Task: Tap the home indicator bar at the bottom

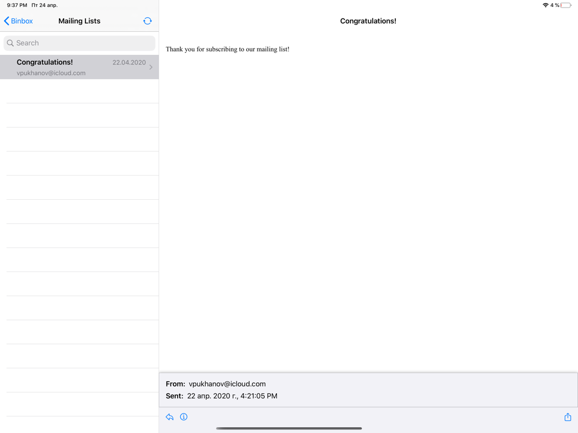Action: click(x=289, y=428)
